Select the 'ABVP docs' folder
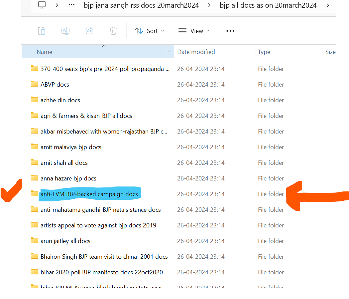Viewport: 349px width, 299px height. click(x=55, y=85)
